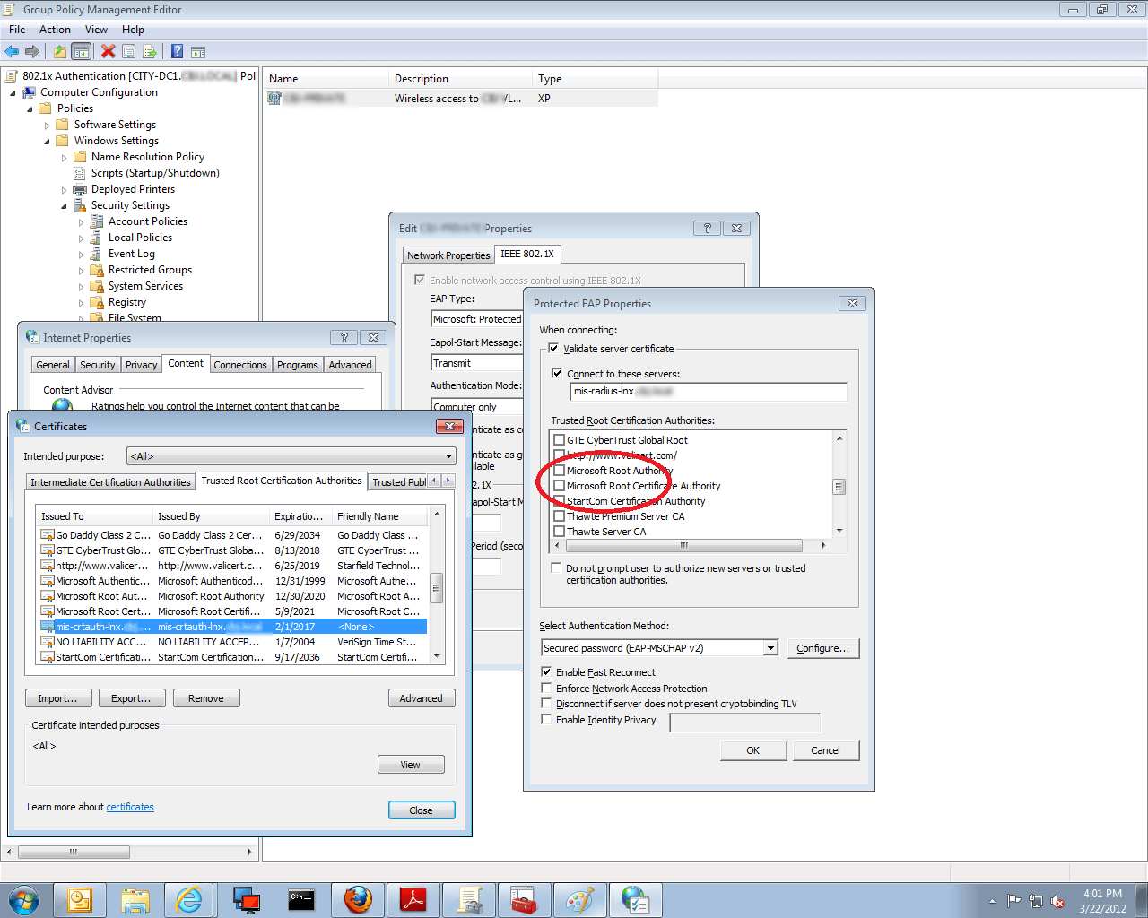Expand Account Policies tree node
This screenshot has height=918, width=1148.
click(82, 222)
